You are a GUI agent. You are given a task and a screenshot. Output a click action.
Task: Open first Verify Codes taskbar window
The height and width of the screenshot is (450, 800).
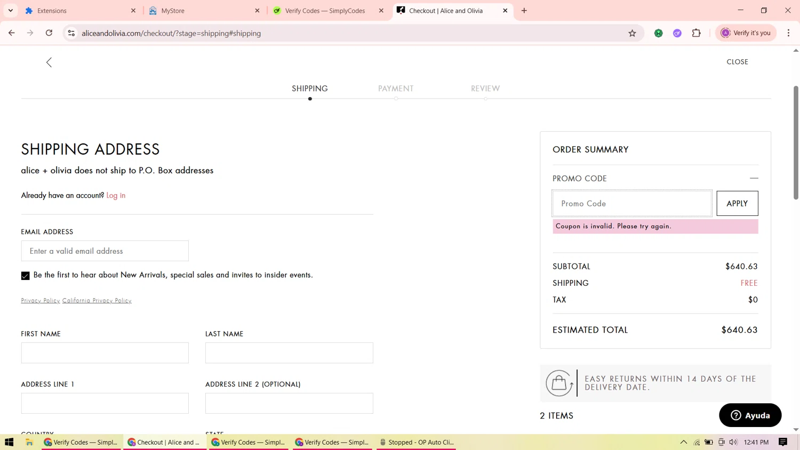[x=81, y=442]
